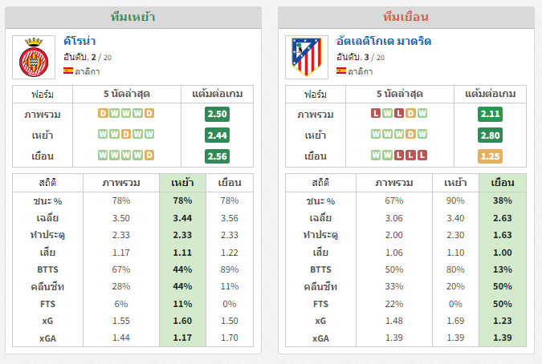The height and width of the screenshot is (364, 542).
Task: Click Spain flag beside Girona's league
Action: point(68,71)
